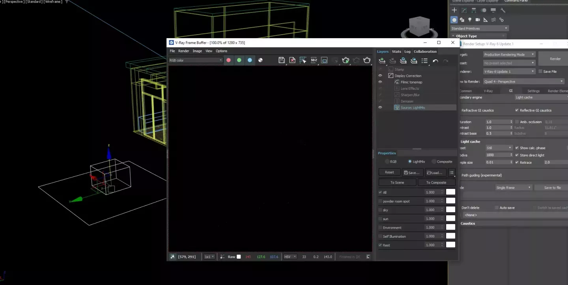568x285 pixels.
Task: Enable region render in Frame Buffer
Action: point(324,60)
